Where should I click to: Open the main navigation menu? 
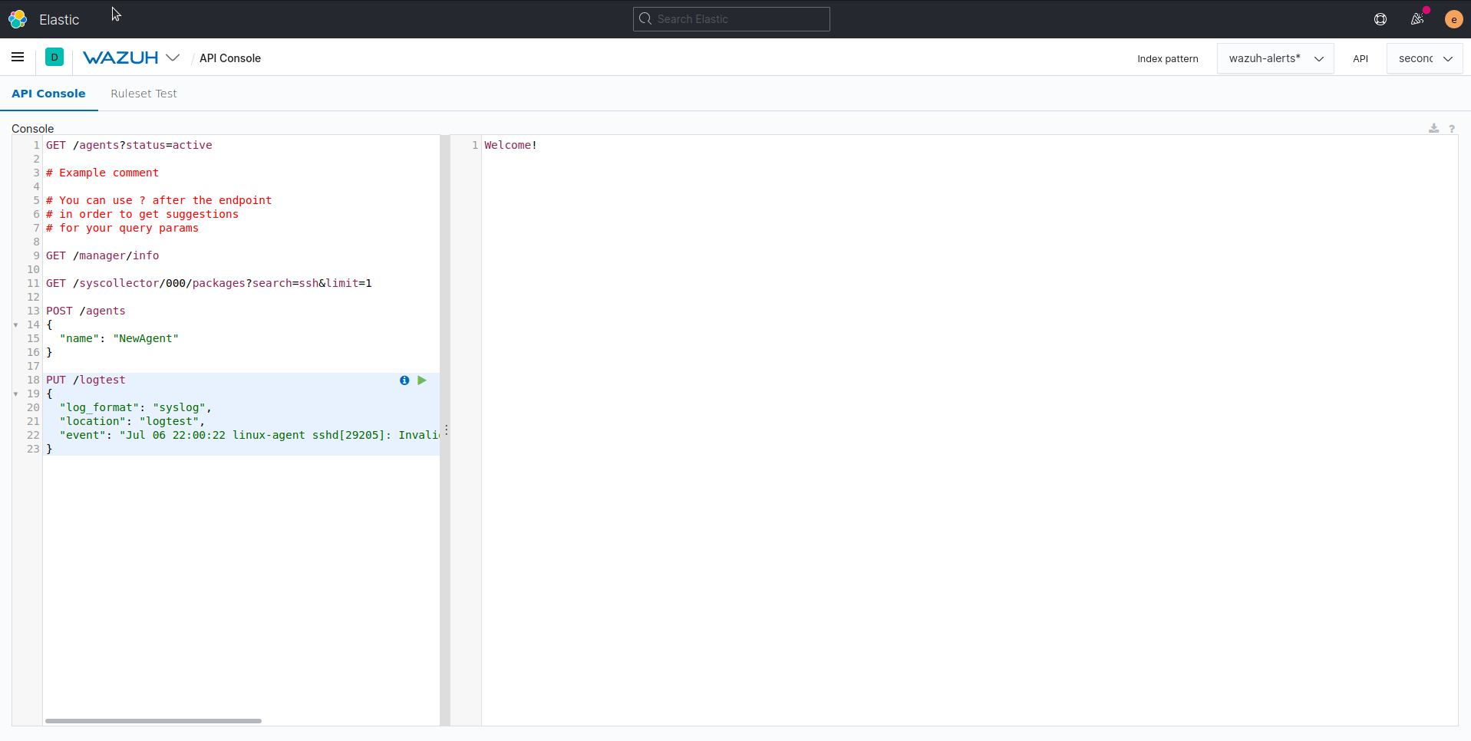click(17, 57)
